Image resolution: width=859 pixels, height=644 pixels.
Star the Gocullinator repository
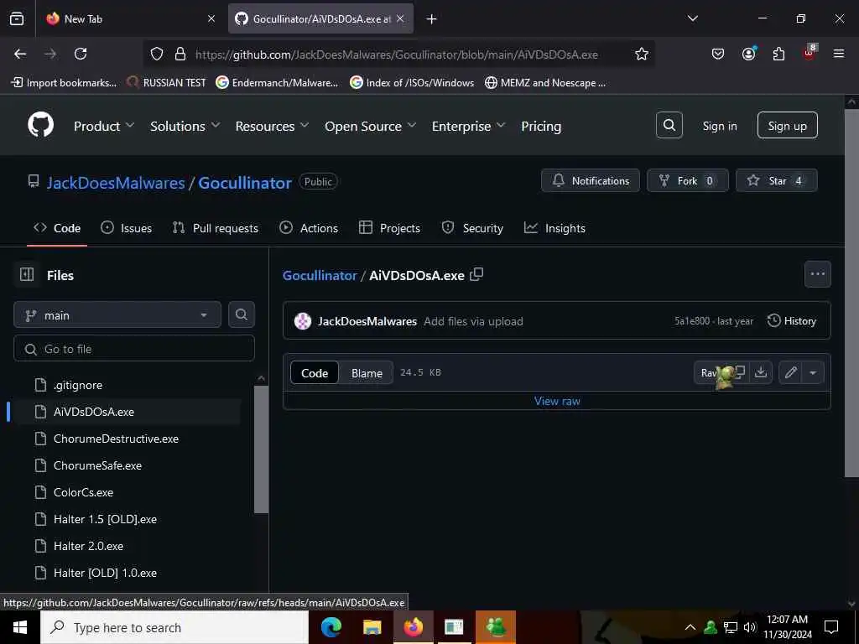point(776,181)
